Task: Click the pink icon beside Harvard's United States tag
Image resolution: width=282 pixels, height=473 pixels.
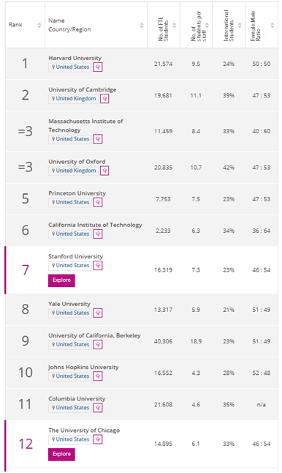Action: 98,67
